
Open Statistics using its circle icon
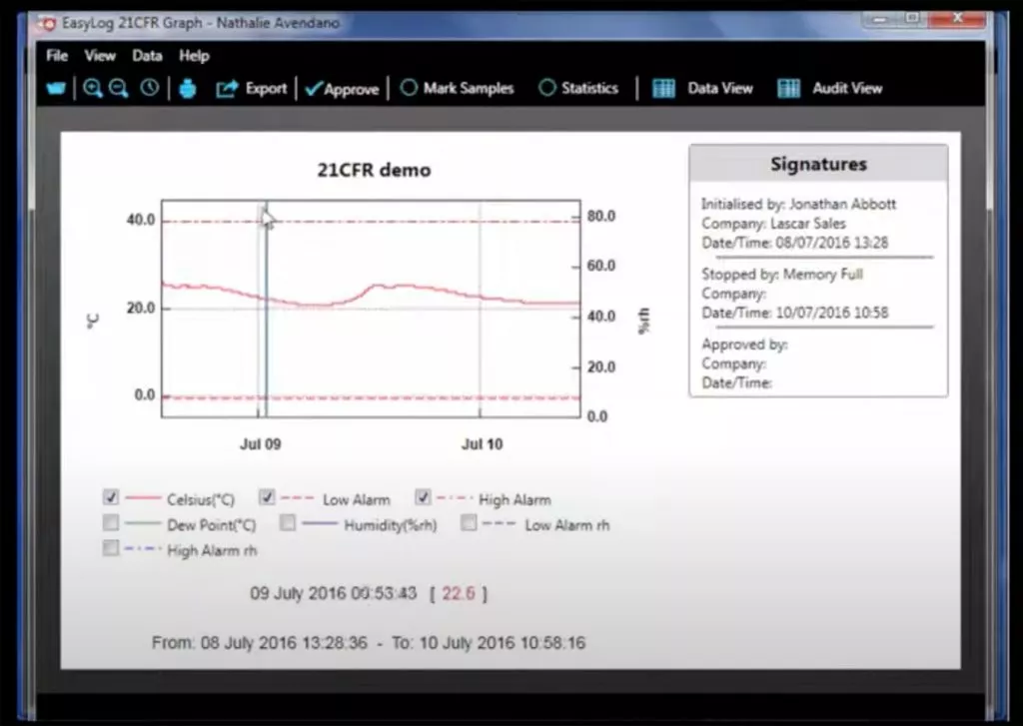546,88
